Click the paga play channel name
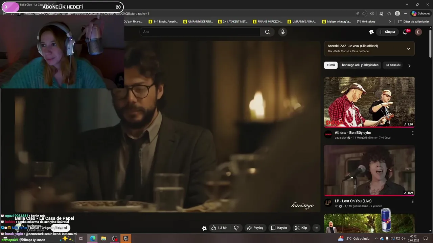The width and height of the screenshot is (433, 243). (x=340, y=138)
